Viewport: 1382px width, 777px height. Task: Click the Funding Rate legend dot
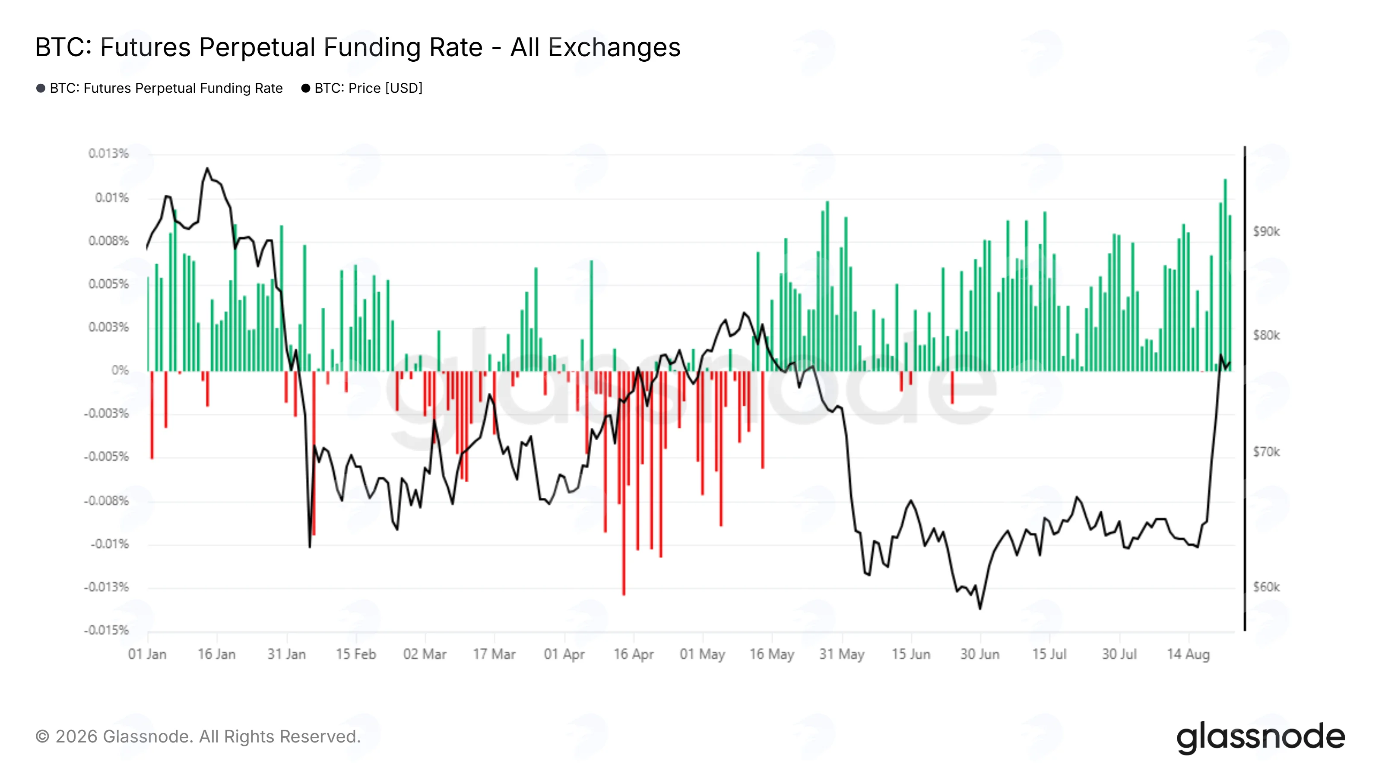tap(41, 88)
